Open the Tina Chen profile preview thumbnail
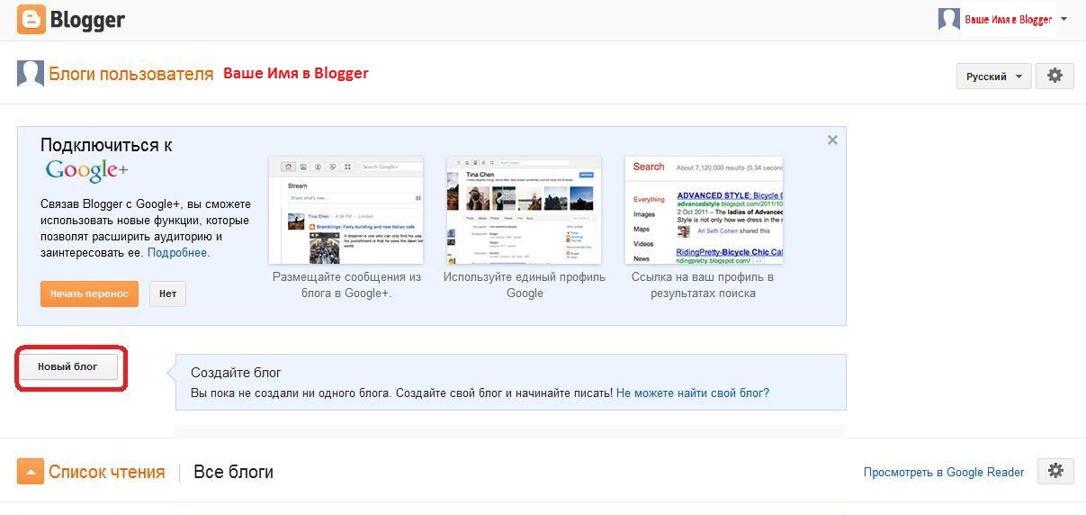 (x=525, y=211)
